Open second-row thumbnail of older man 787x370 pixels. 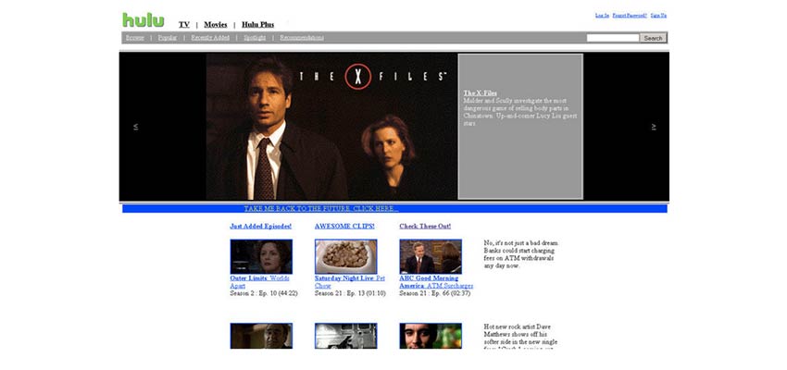[x=261, y=336]
